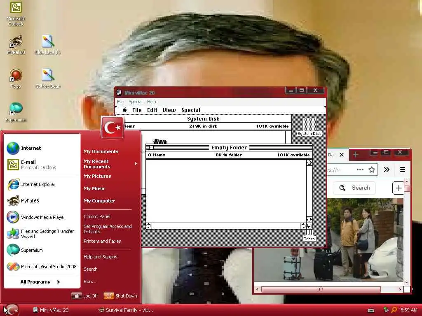Open Mini vMac File menu
Image resolution: width=422 pixels, height=316 pixels.
click(x=120, y=102)
